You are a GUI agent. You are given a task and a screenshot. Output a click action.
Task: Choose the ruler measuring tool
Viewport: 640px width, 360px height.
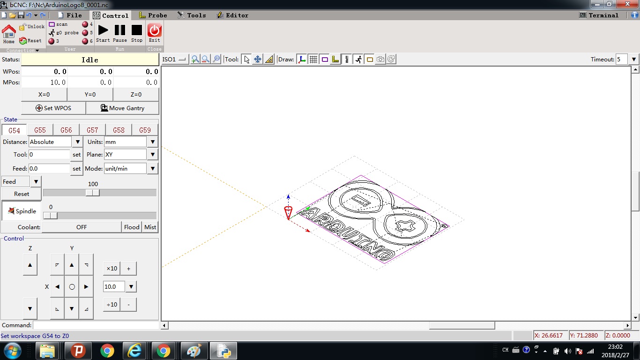click(x=269, y=59)
